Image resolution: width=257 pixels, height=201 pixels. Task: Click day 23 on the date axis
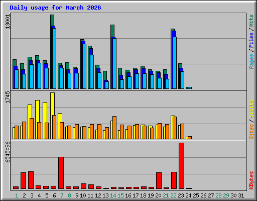(181, 195)
